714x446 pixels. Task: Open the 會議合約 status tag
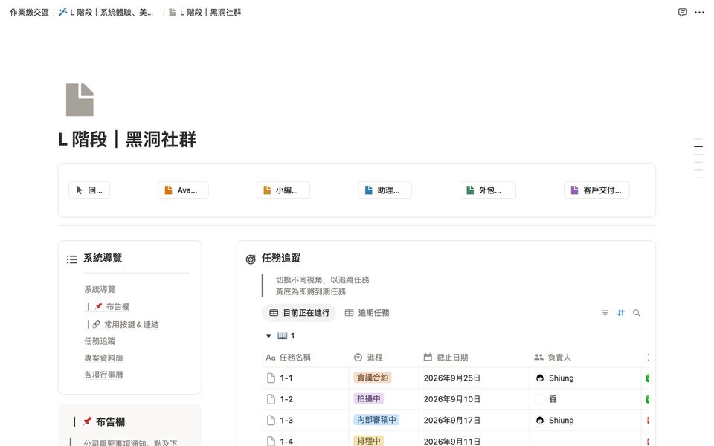click(x=373, y=378)
